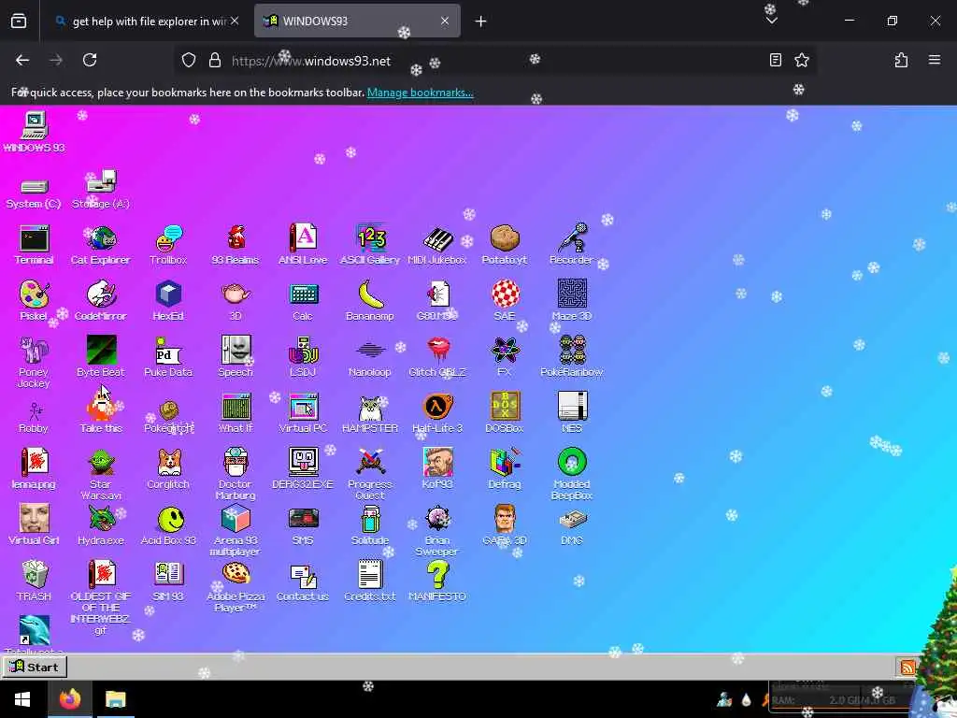
Task: Open the Potato.yt icon
Action: (505, 245)
